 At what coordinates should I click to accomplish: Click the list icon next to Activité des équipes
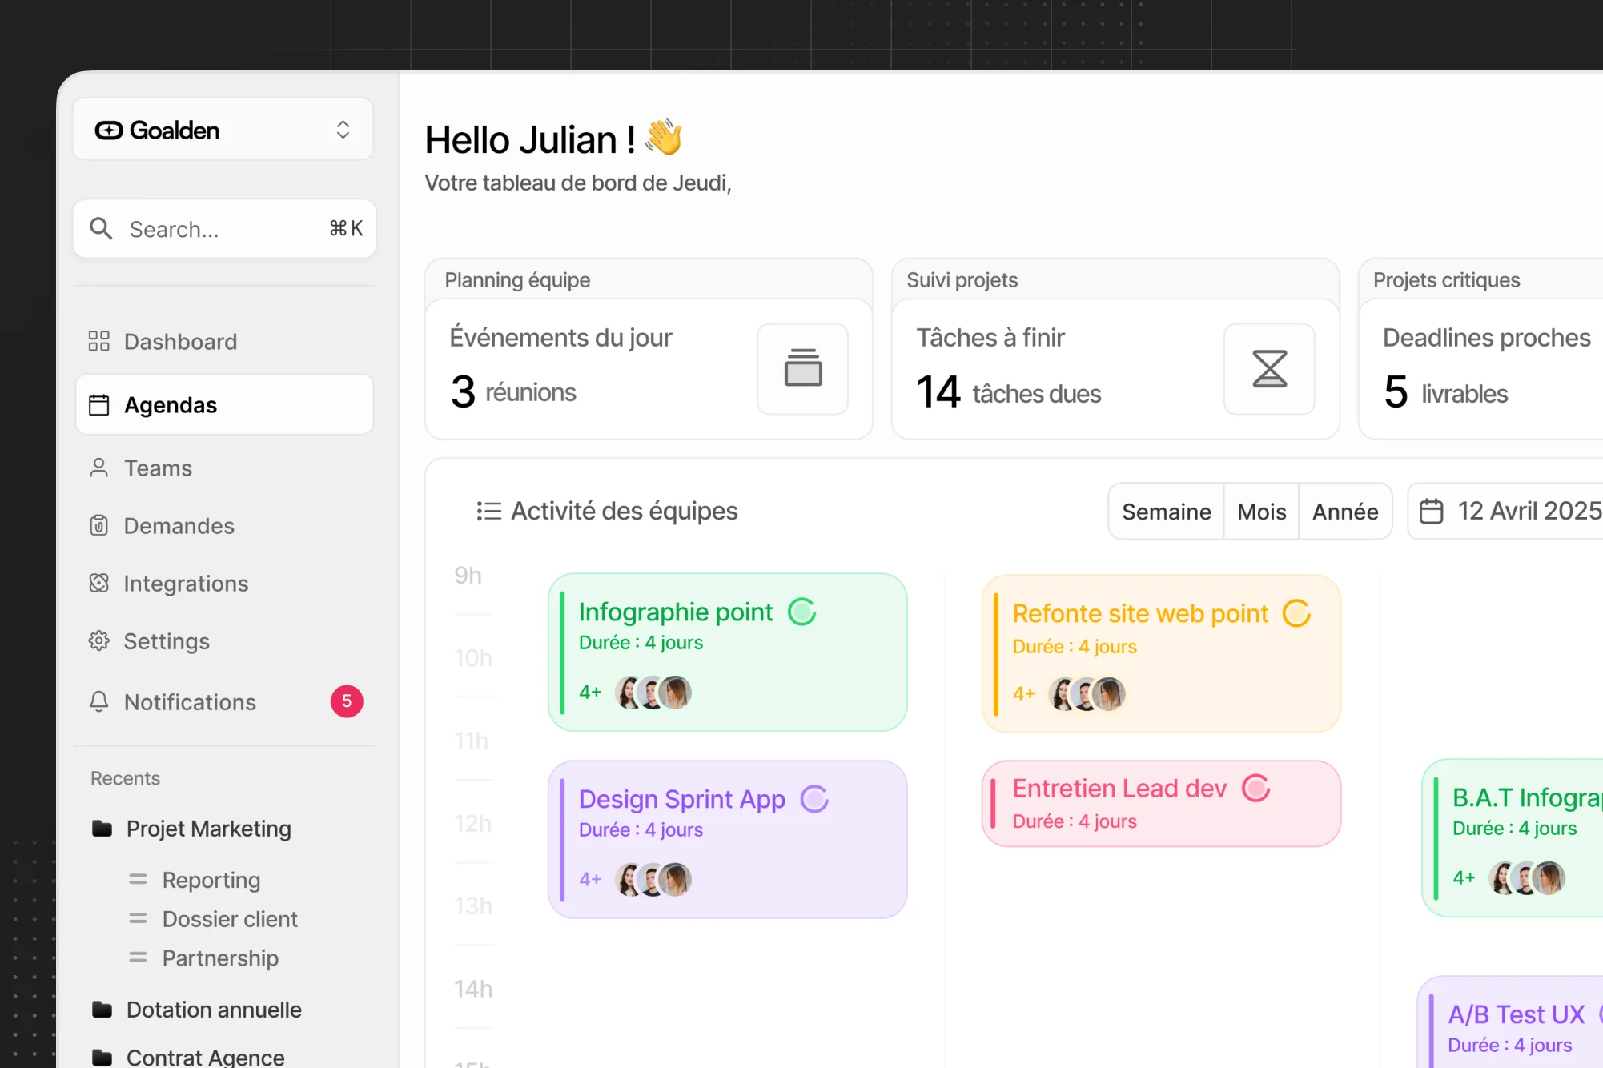point(488,512)
